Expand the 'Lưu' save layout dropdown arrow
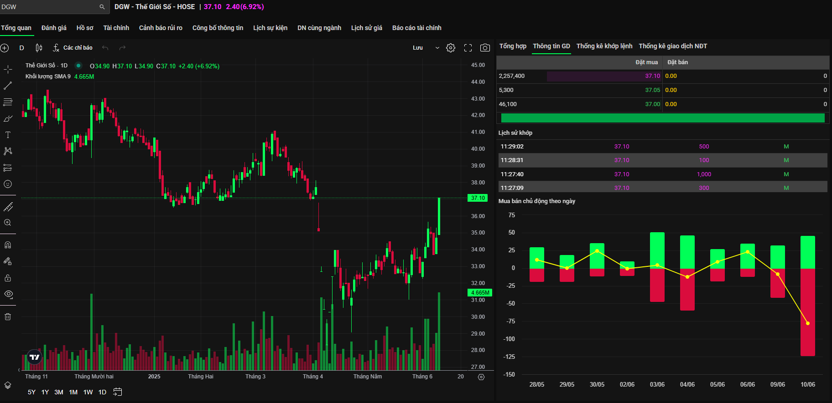 click(437, 48)
